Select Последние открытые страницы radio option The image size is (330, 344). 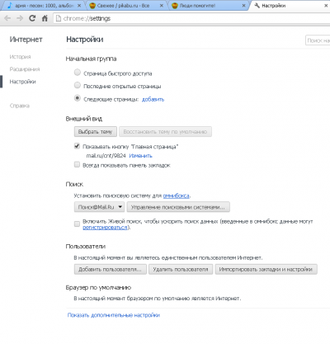pyautogui.click(x=78, y=85)
